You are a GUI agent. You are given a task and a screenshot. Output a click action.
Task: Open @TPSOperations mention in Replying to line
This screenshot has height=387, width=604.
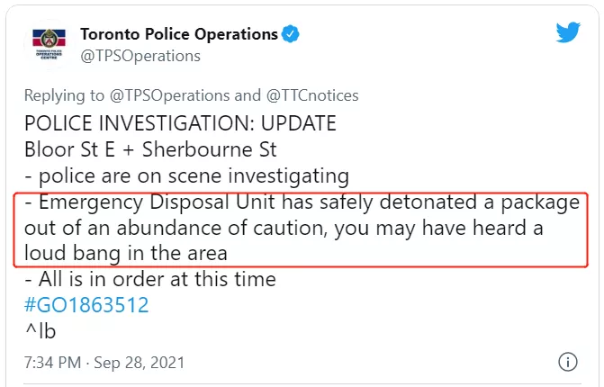tap(169, 95)
